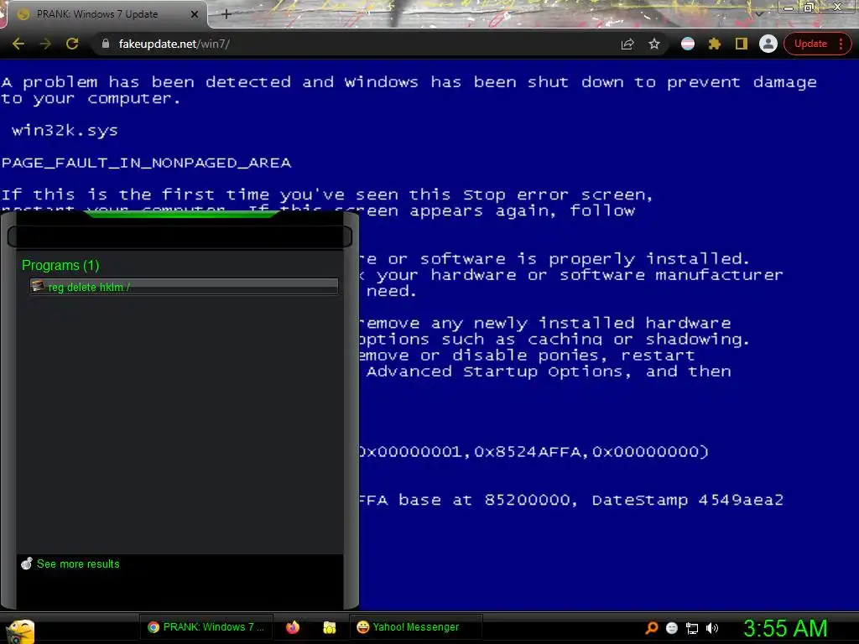Open See more results link

[78, 563]
